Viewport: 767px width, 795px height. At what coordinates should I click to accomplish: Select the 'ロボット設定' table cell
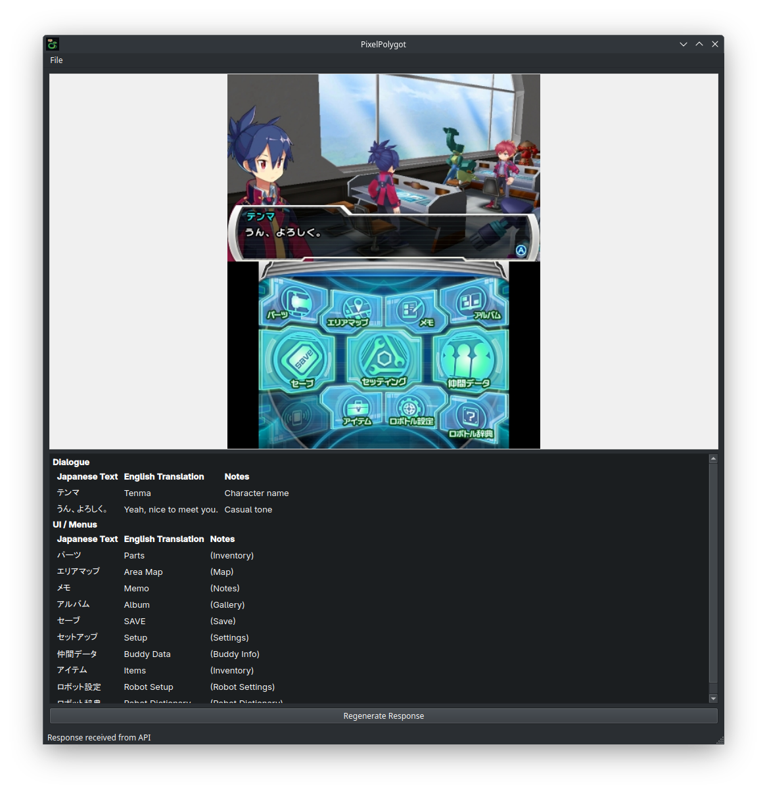pos(79,687)
